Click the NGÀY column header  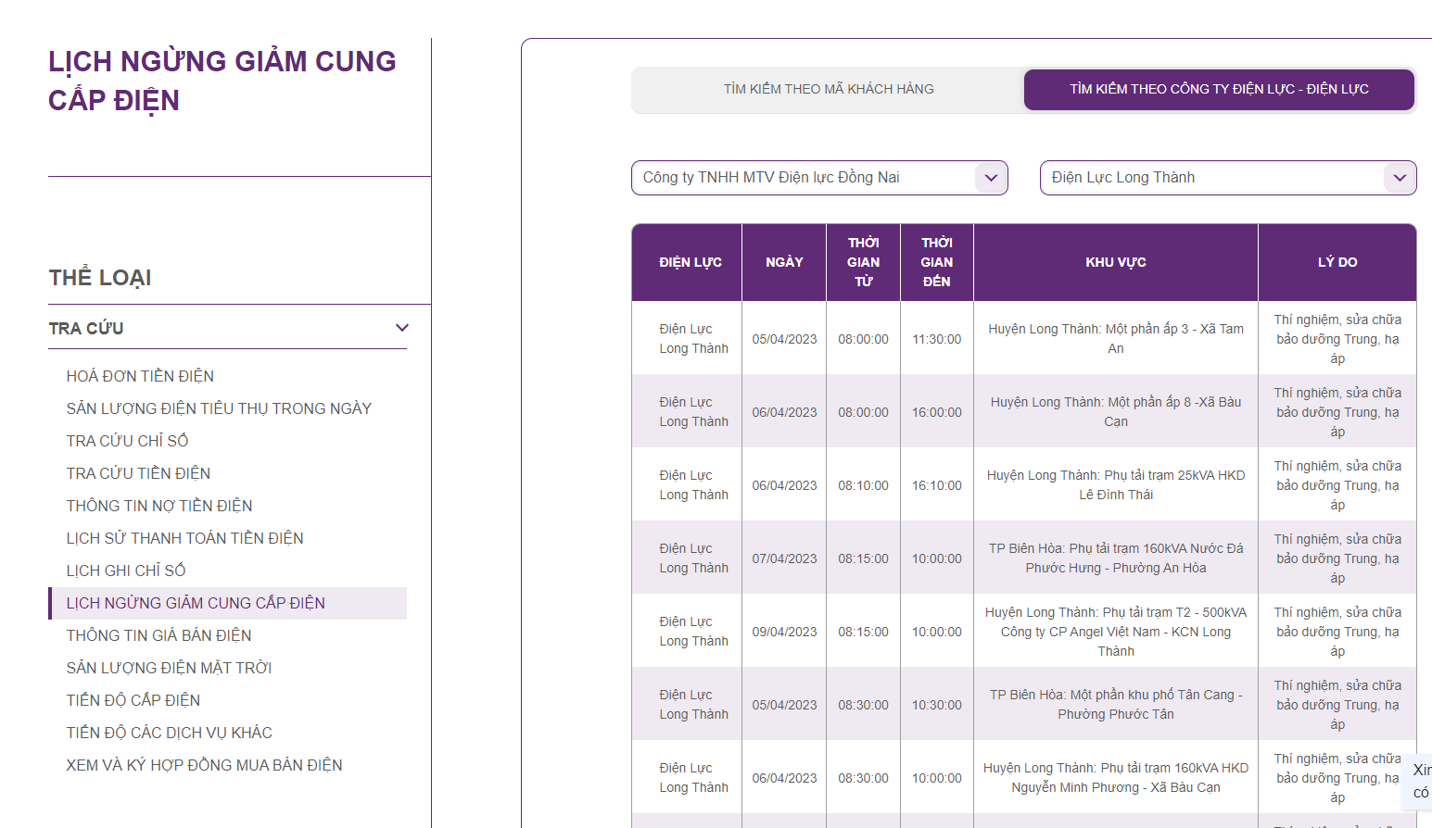click(784, 262)
